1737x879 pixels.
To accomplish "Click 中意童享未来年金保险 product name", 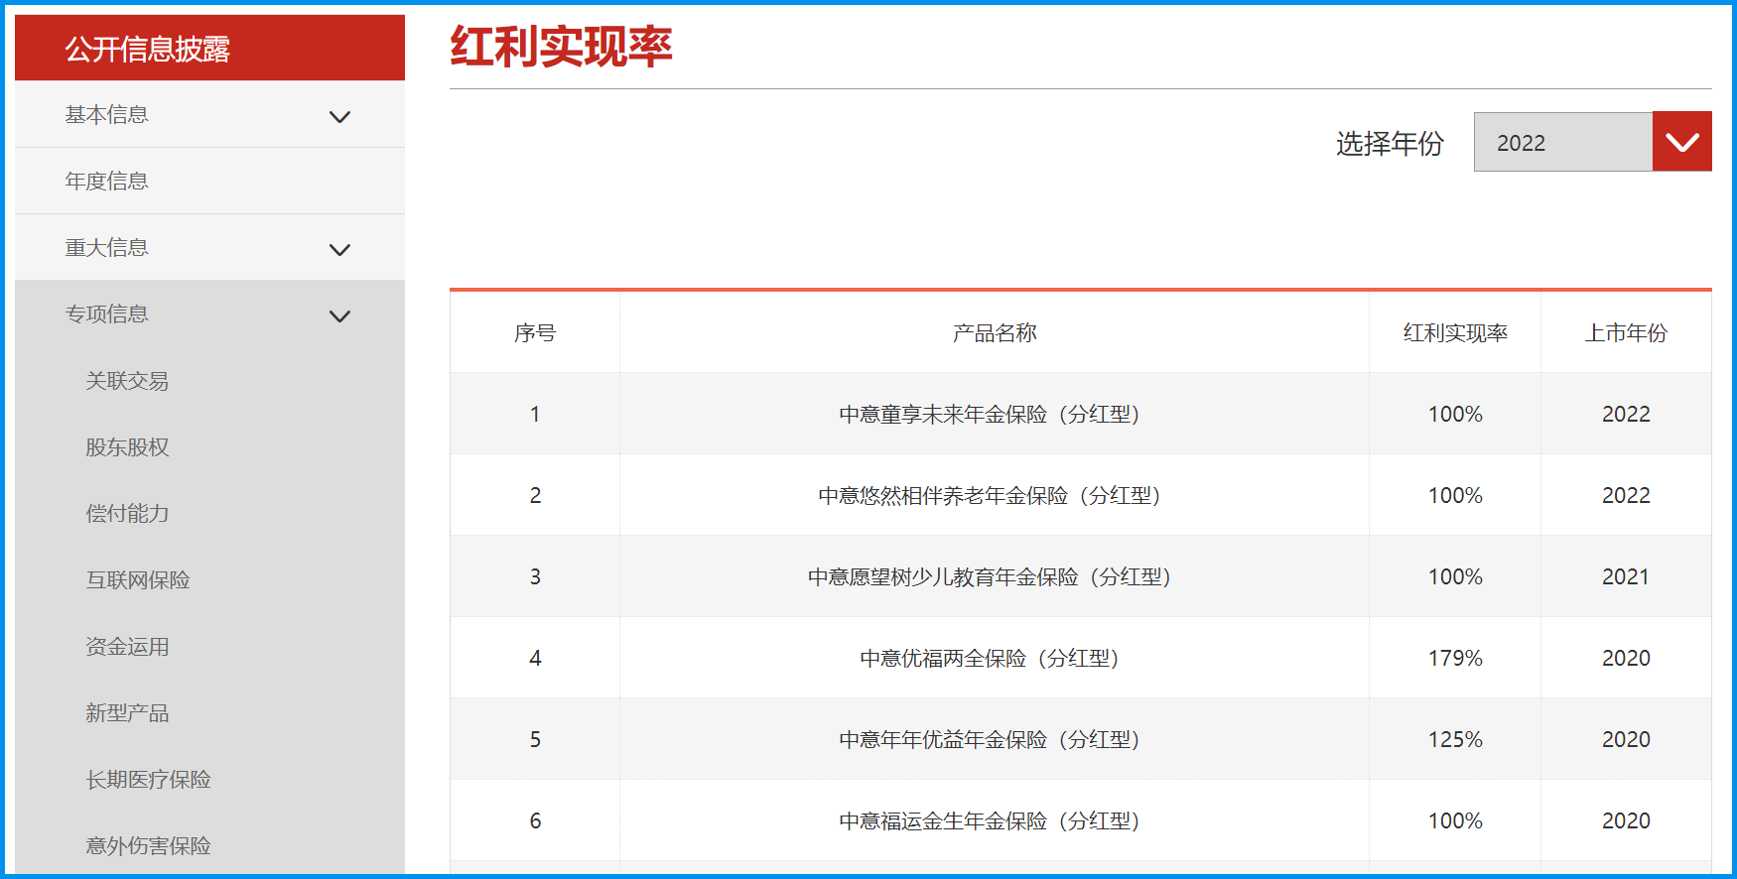I will point(990,415).
